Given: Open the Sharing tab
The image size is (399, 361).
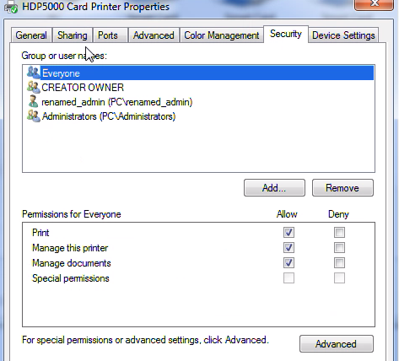Looking at the screenshot, I should click(73, 35).
